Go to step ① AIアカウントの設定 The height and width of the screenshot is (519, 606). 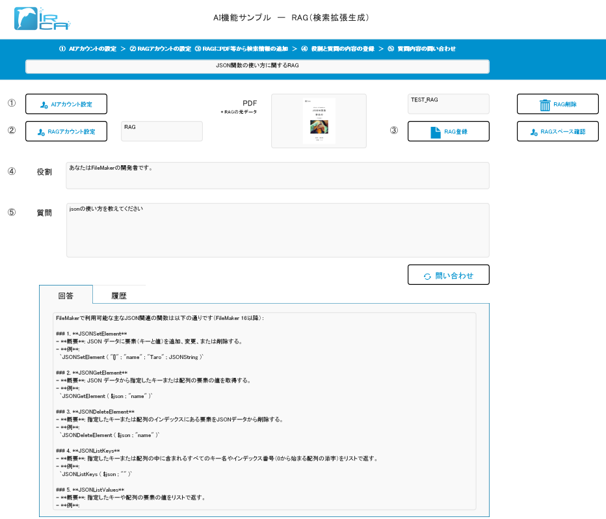tap(88, 49)
